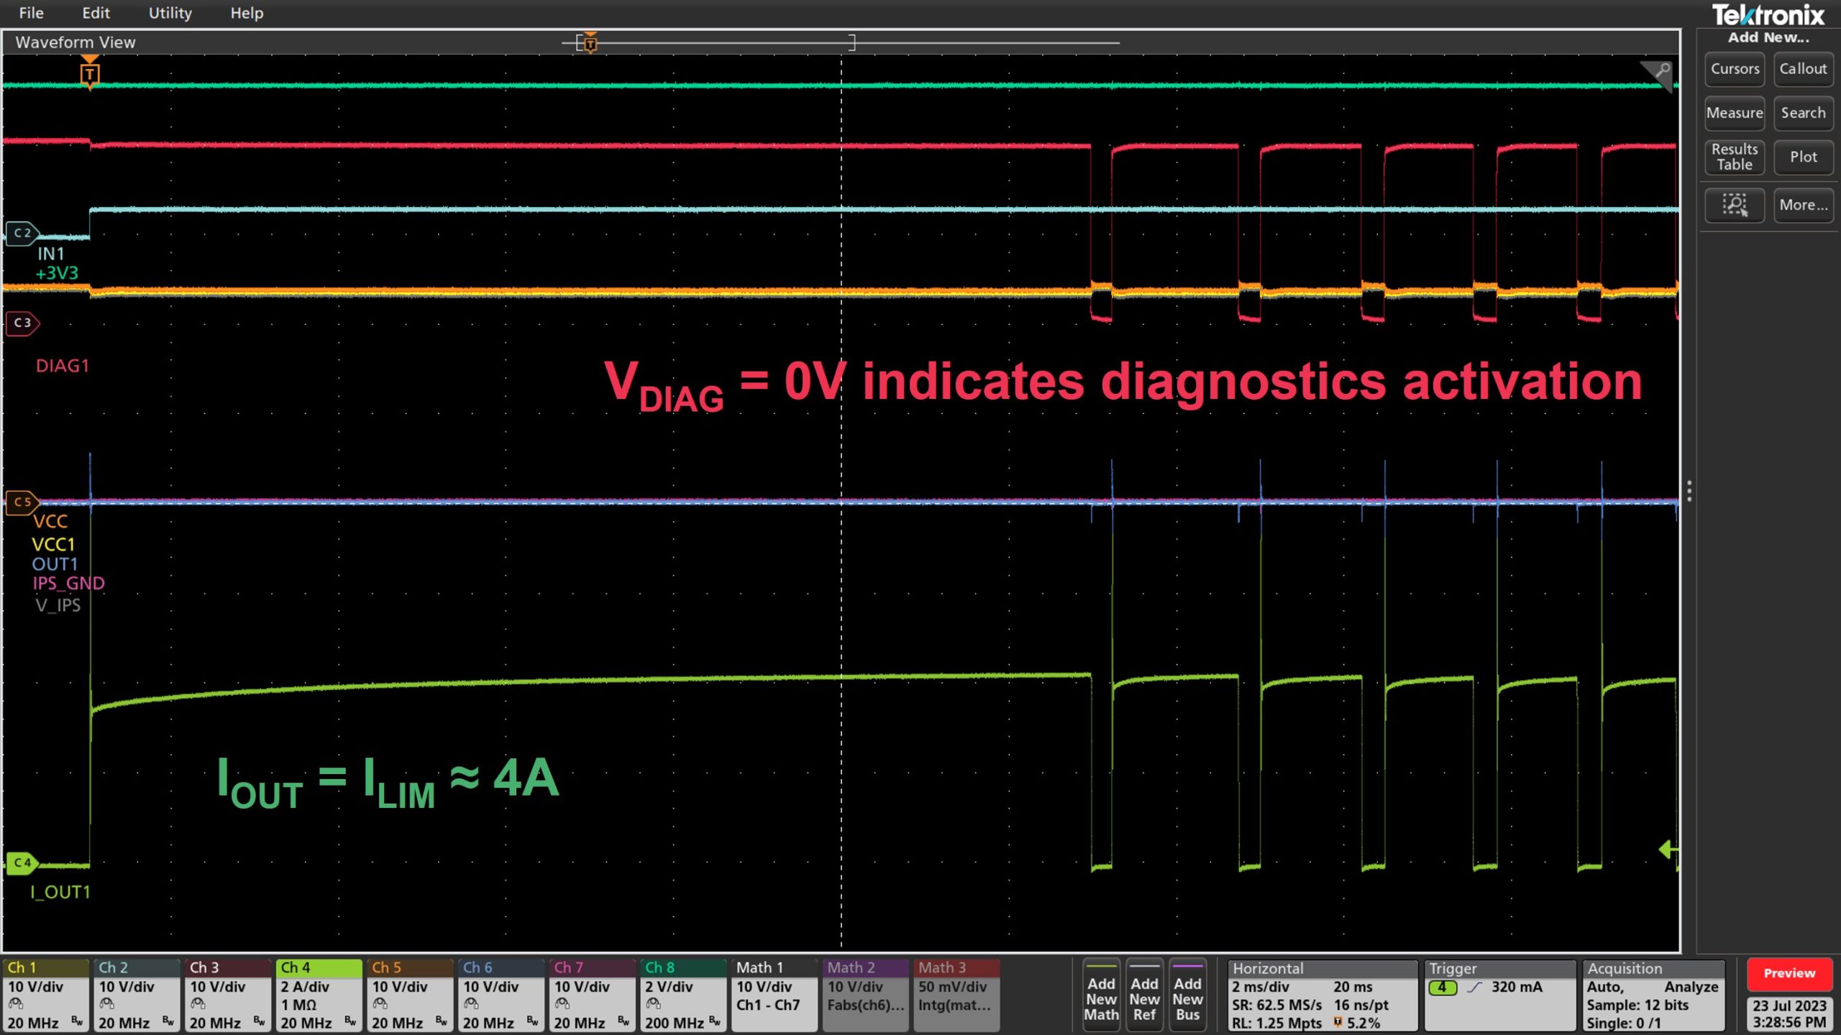Click the Measure button under Add New
Viewport: 1841px width, 1035px height.
pos(1735,113)
